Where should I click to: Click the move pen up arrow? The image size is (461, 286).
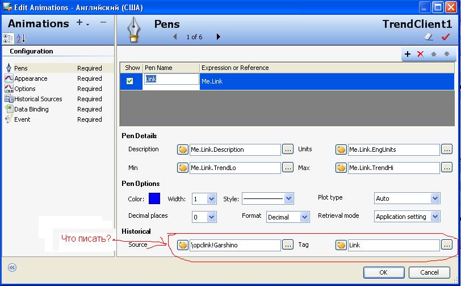(x=434, y=54)
